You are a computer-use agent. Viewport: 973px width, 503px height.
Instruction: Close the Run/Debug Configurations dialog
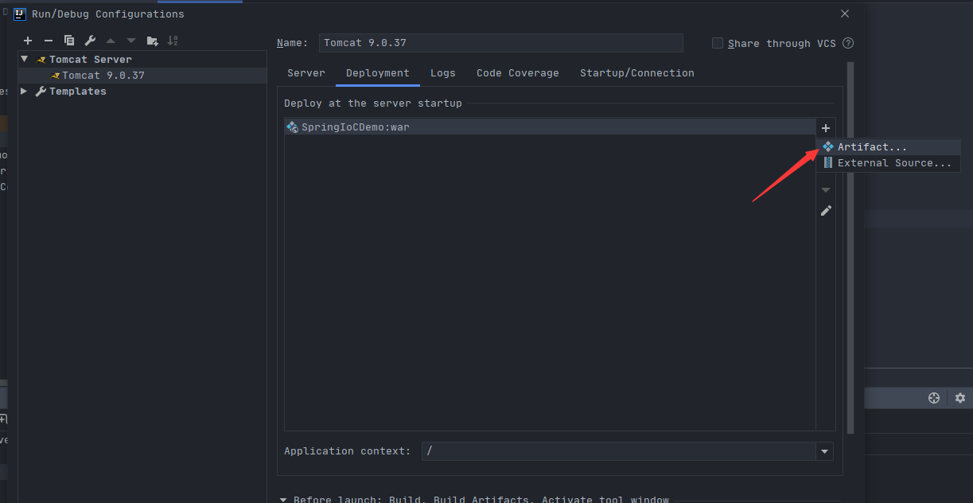point(845,14)
